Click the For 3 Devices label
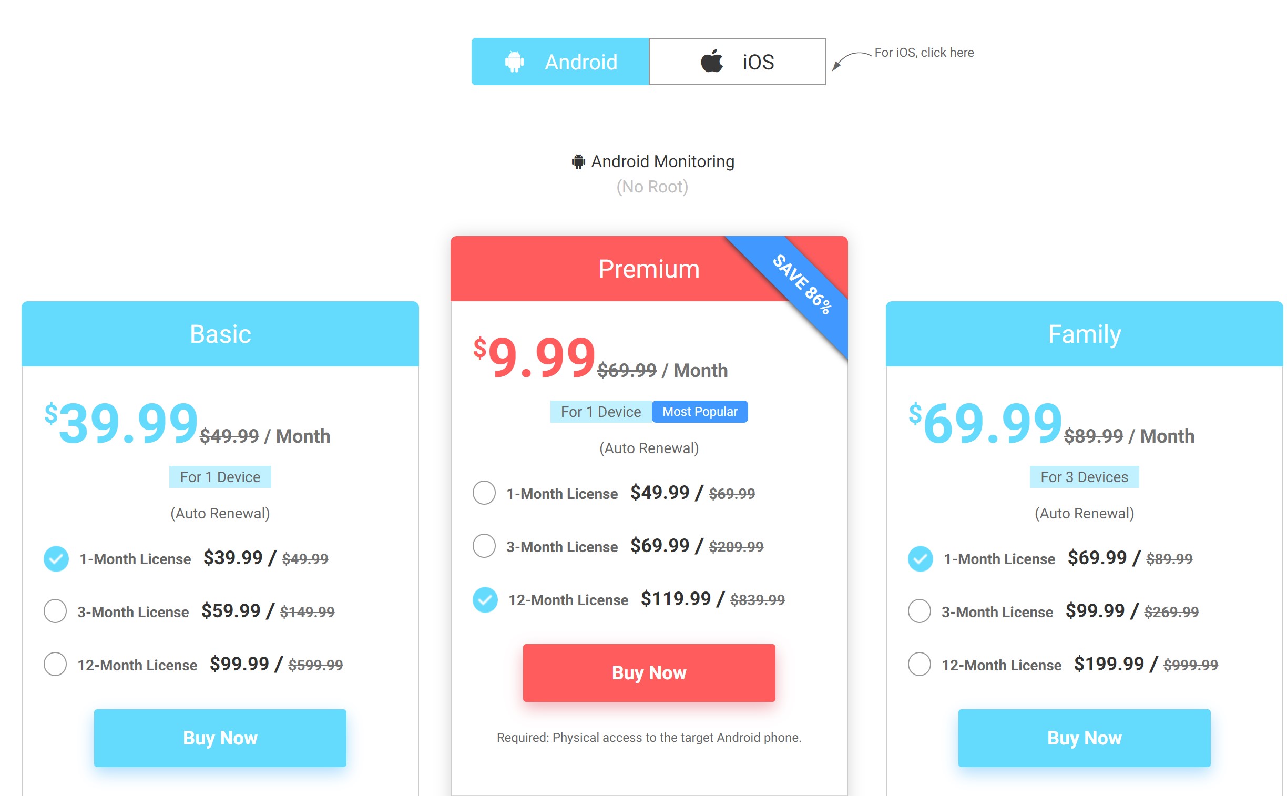 1084,477
